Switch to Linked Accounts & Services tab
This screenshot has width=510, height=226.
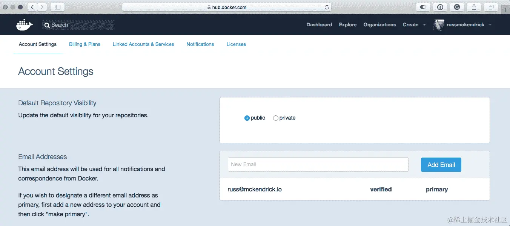(143, 44)
